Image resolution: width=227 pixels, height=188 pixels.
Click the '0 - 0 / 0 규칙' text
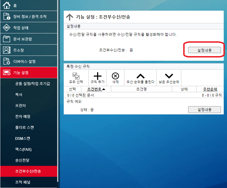212,95
